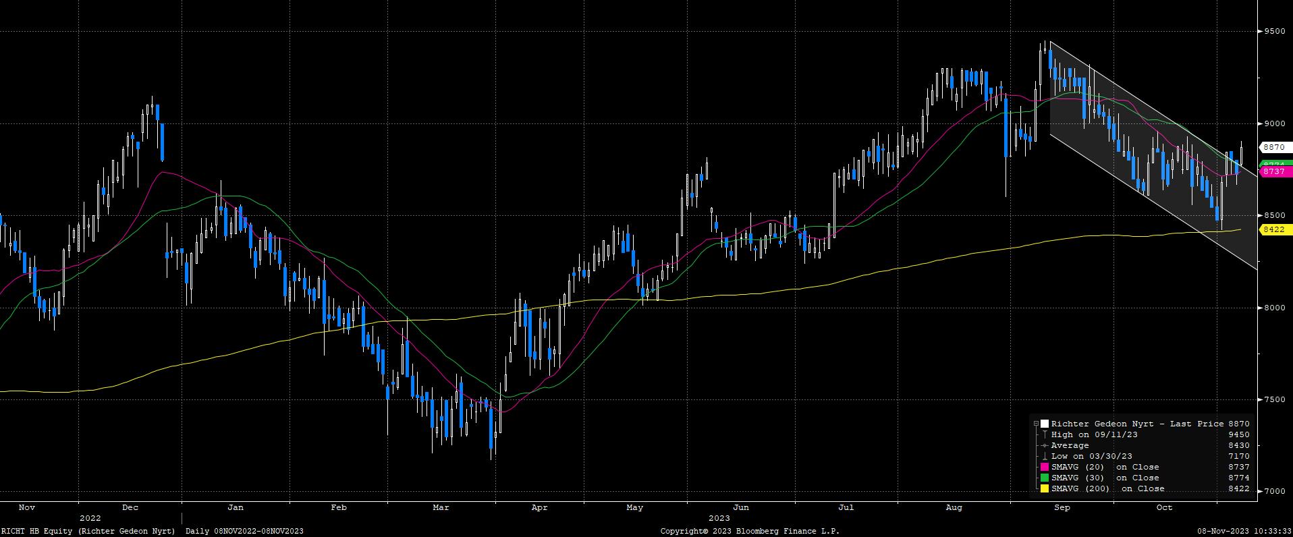The image size is (1293, 537).
Task: Click the Sep month label on time axis
Action: pos(1062,507)
